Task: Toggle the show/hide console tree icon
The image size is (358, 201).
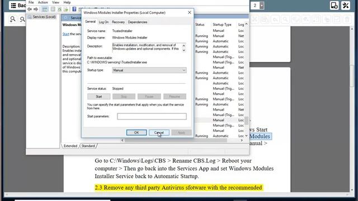Action: pos(45,9)
